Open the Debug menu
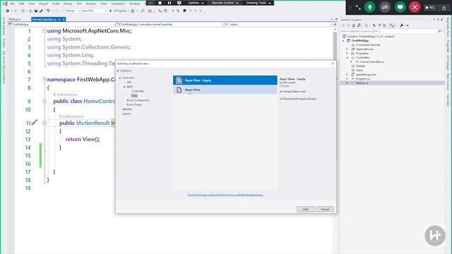 pos(68,4)
